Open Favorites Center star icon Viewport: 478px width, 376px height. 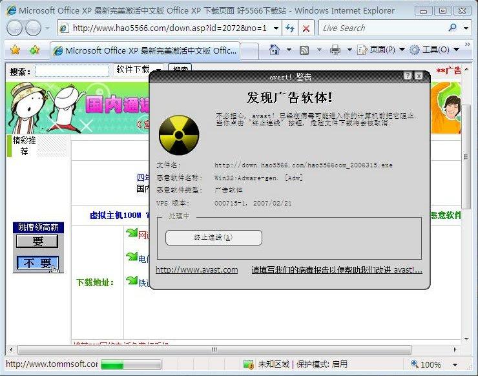click(16, 50)
